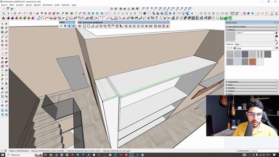Collapse the Materiais panel
279x157 pixels.
[x=252, y=30]
